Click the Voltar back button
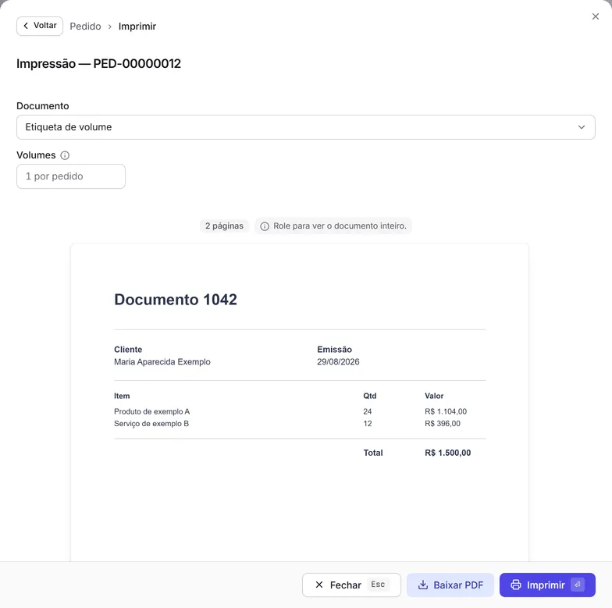612x608 pixels. click(x=39, y=27)
